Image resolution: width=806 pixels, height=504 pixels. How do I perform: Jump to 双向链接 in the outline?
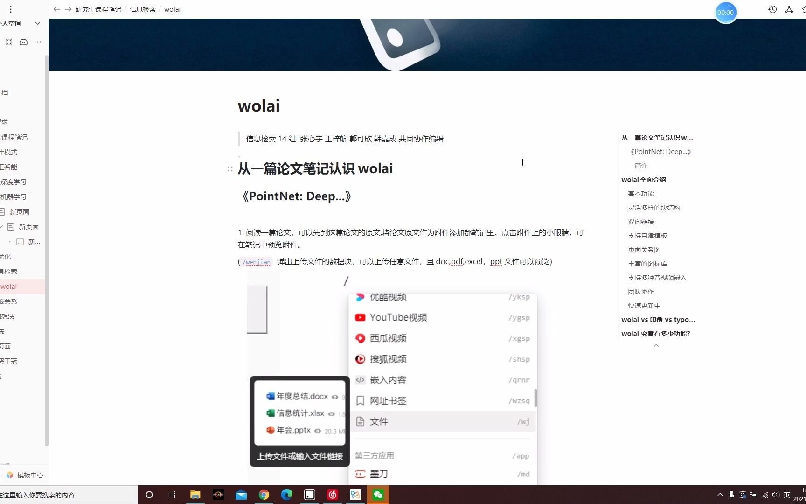(641, 222)
